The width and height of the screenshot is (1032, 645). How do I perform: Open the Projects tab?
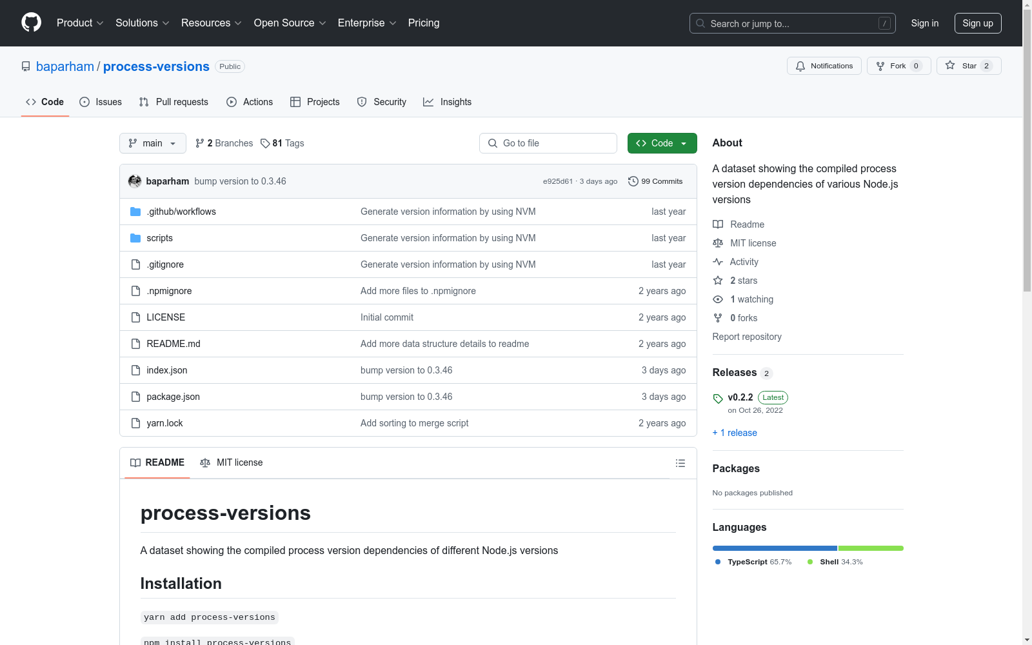point(315,102)
